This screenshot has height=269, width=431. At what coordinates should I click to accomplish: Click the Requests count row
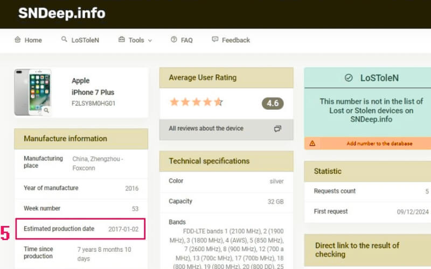tap(367, 192)
